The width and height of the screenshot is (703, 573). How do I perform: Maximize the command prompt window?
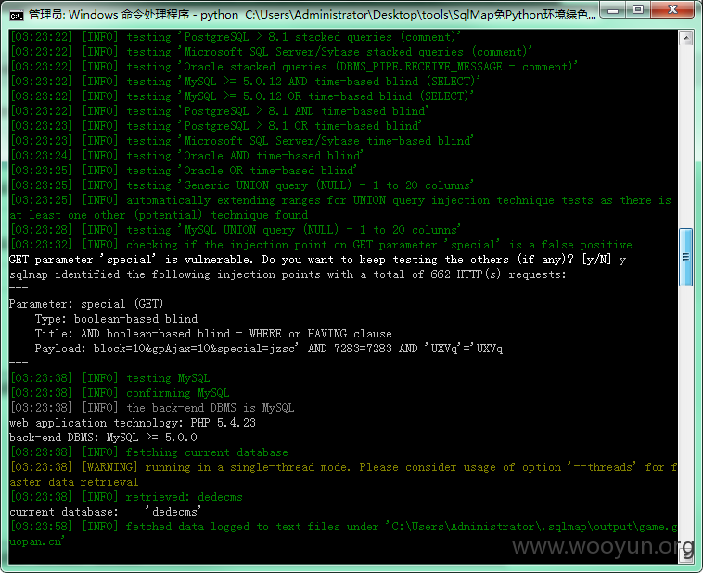click(638, 10)
